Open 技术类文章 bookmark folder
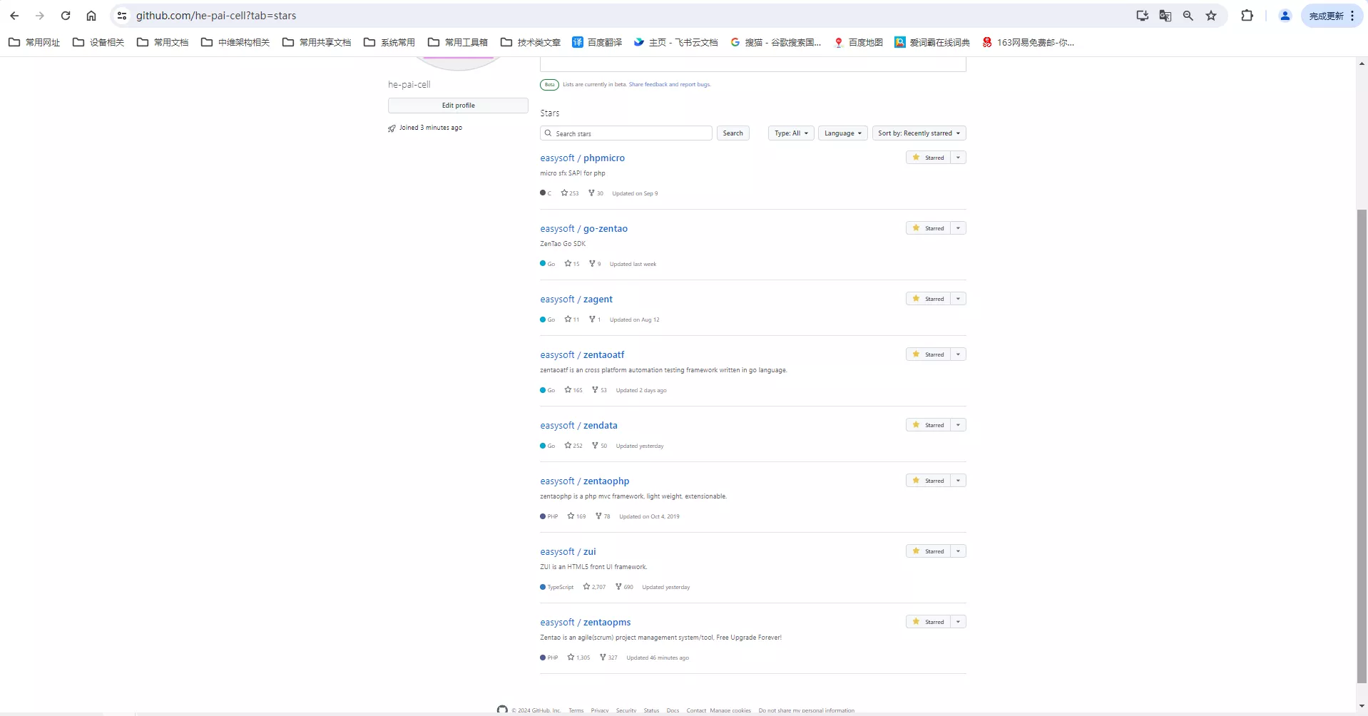 pyautogui.click(x=531, y=42)
